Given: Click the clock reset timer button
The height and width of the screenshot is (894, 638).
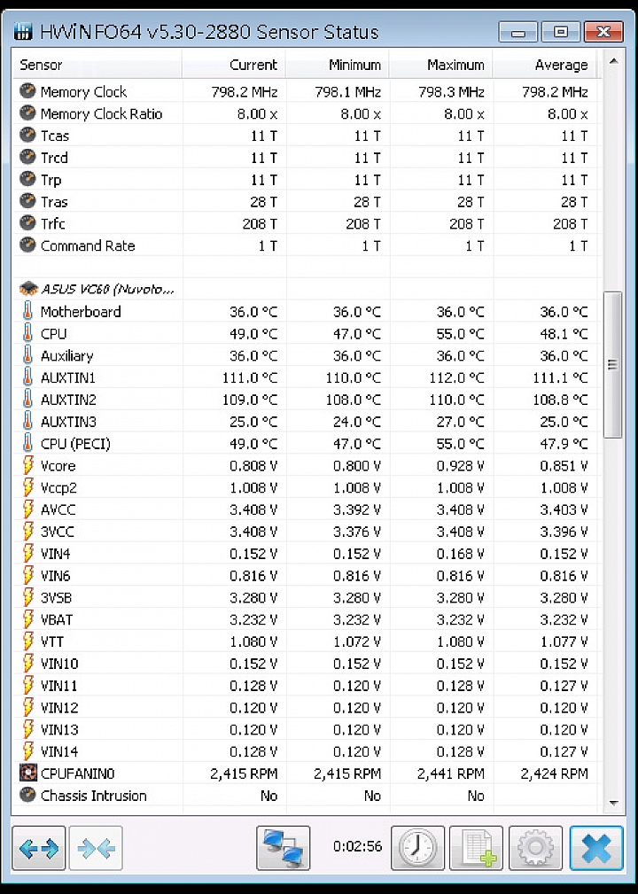Looking at the screenshot, I should (418, 848).
